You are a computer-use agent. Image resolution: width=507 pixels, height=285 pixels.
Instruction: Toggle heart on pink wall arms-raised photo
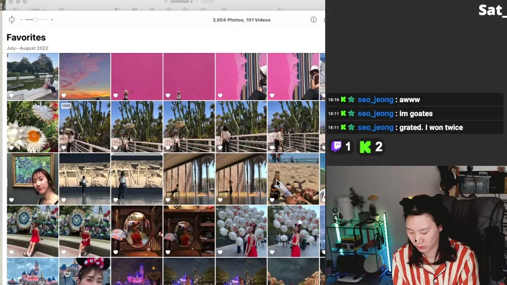(116, 95)
